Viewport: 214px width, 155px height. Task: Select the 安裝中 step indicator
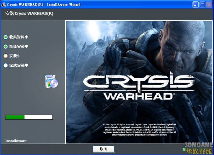(5, 56)
